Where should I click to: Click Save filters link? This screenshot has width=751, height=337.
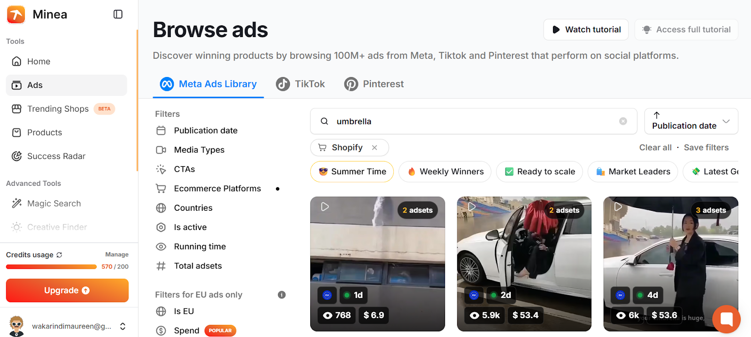[706, 147]
